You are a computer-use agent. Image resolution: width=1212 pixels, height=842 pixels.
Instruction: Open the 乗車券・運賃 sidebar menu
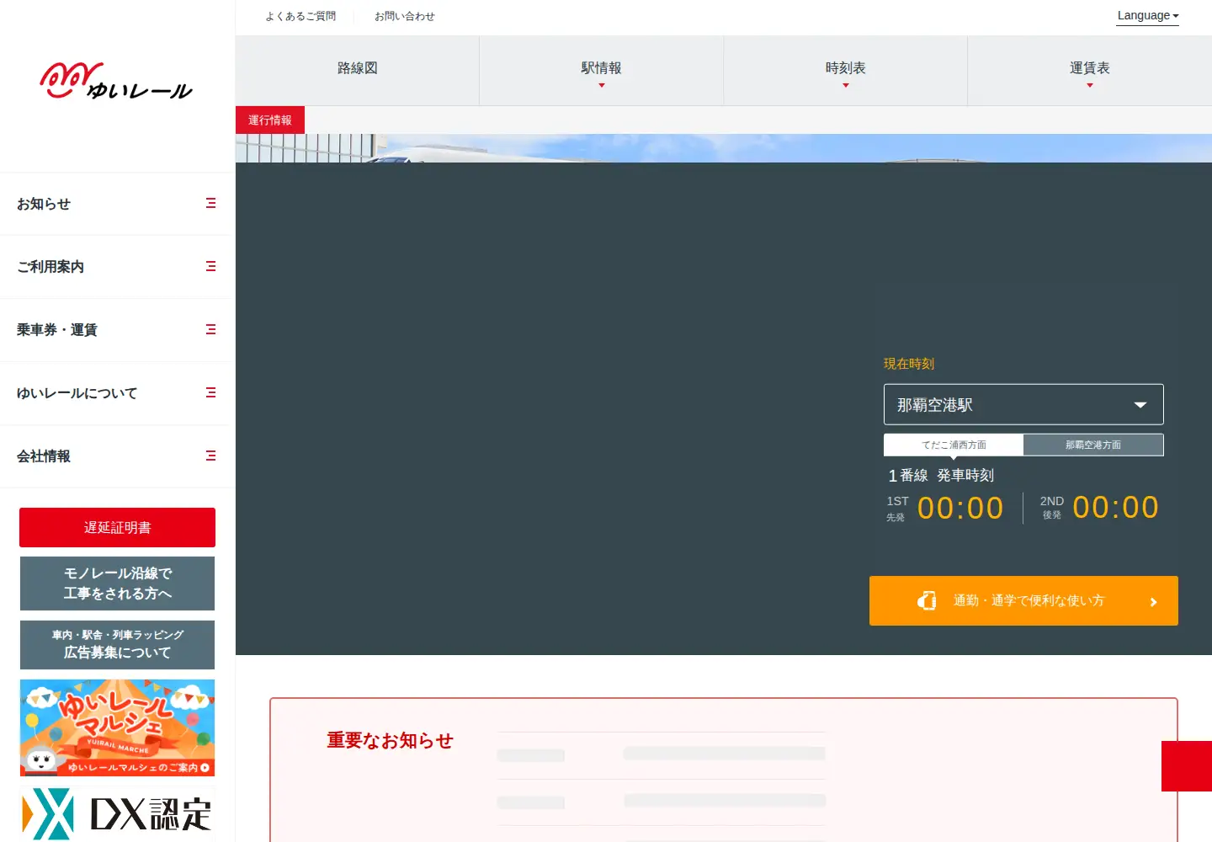(117, 330)
